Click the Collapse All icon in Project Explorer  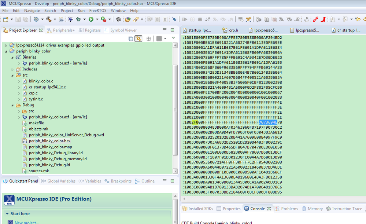[x=131, y=38]
